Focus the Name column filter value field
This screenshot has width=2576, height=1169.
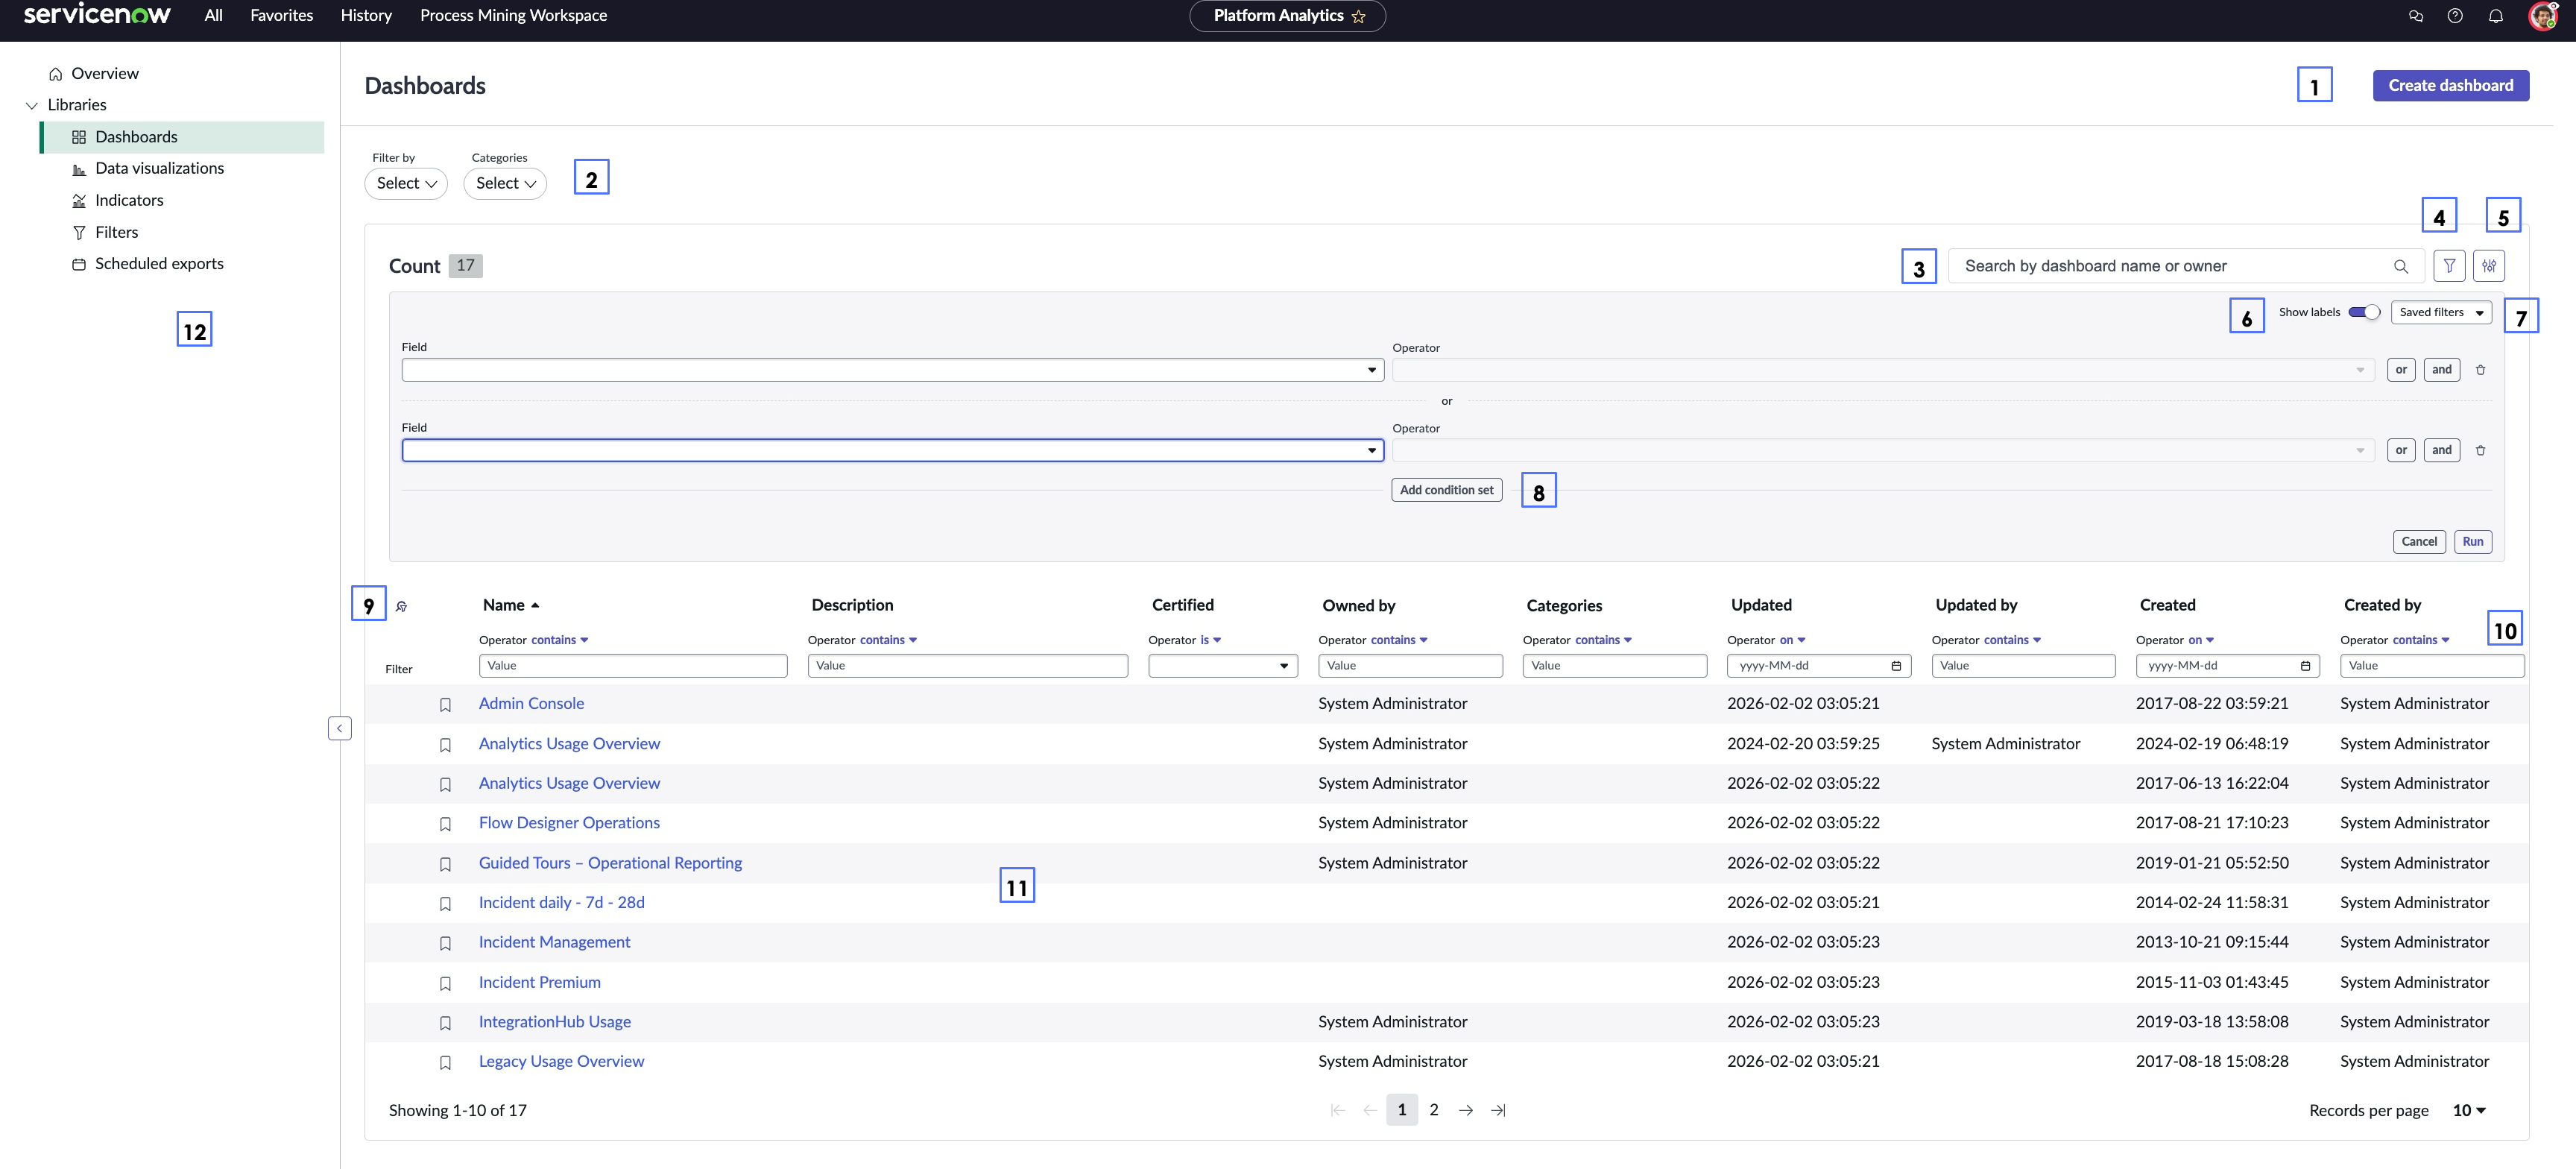click(x=633, y=666)
